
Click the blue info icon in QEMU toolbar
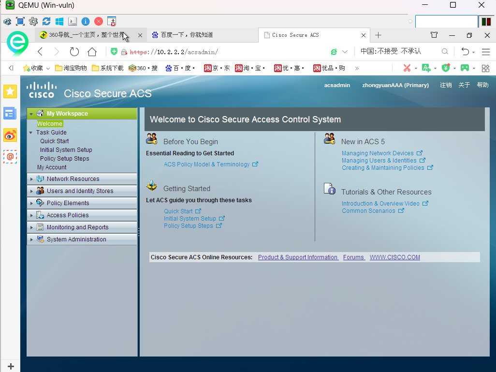[x=86, y=21]
